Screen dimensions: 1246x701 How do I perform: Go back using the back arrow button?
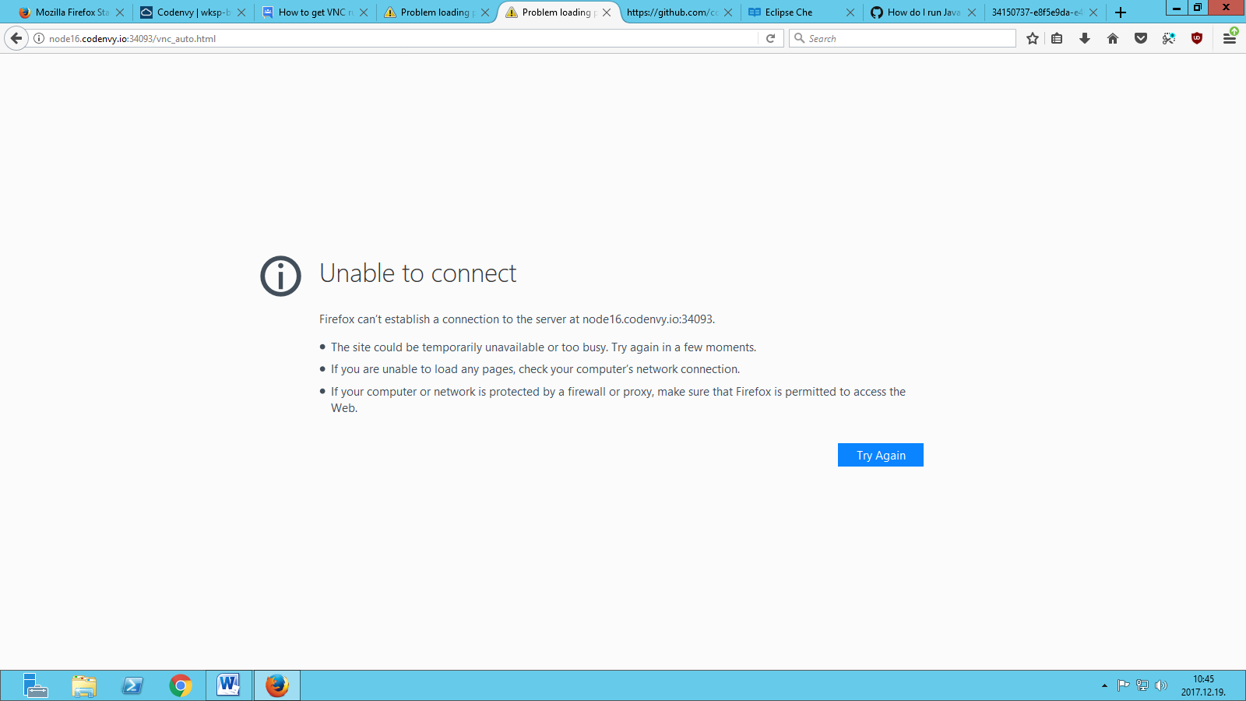tap(16, 38)
